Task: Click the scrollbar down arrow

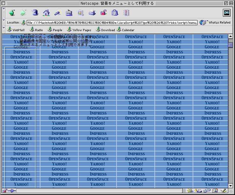Action: click(231, 186)
